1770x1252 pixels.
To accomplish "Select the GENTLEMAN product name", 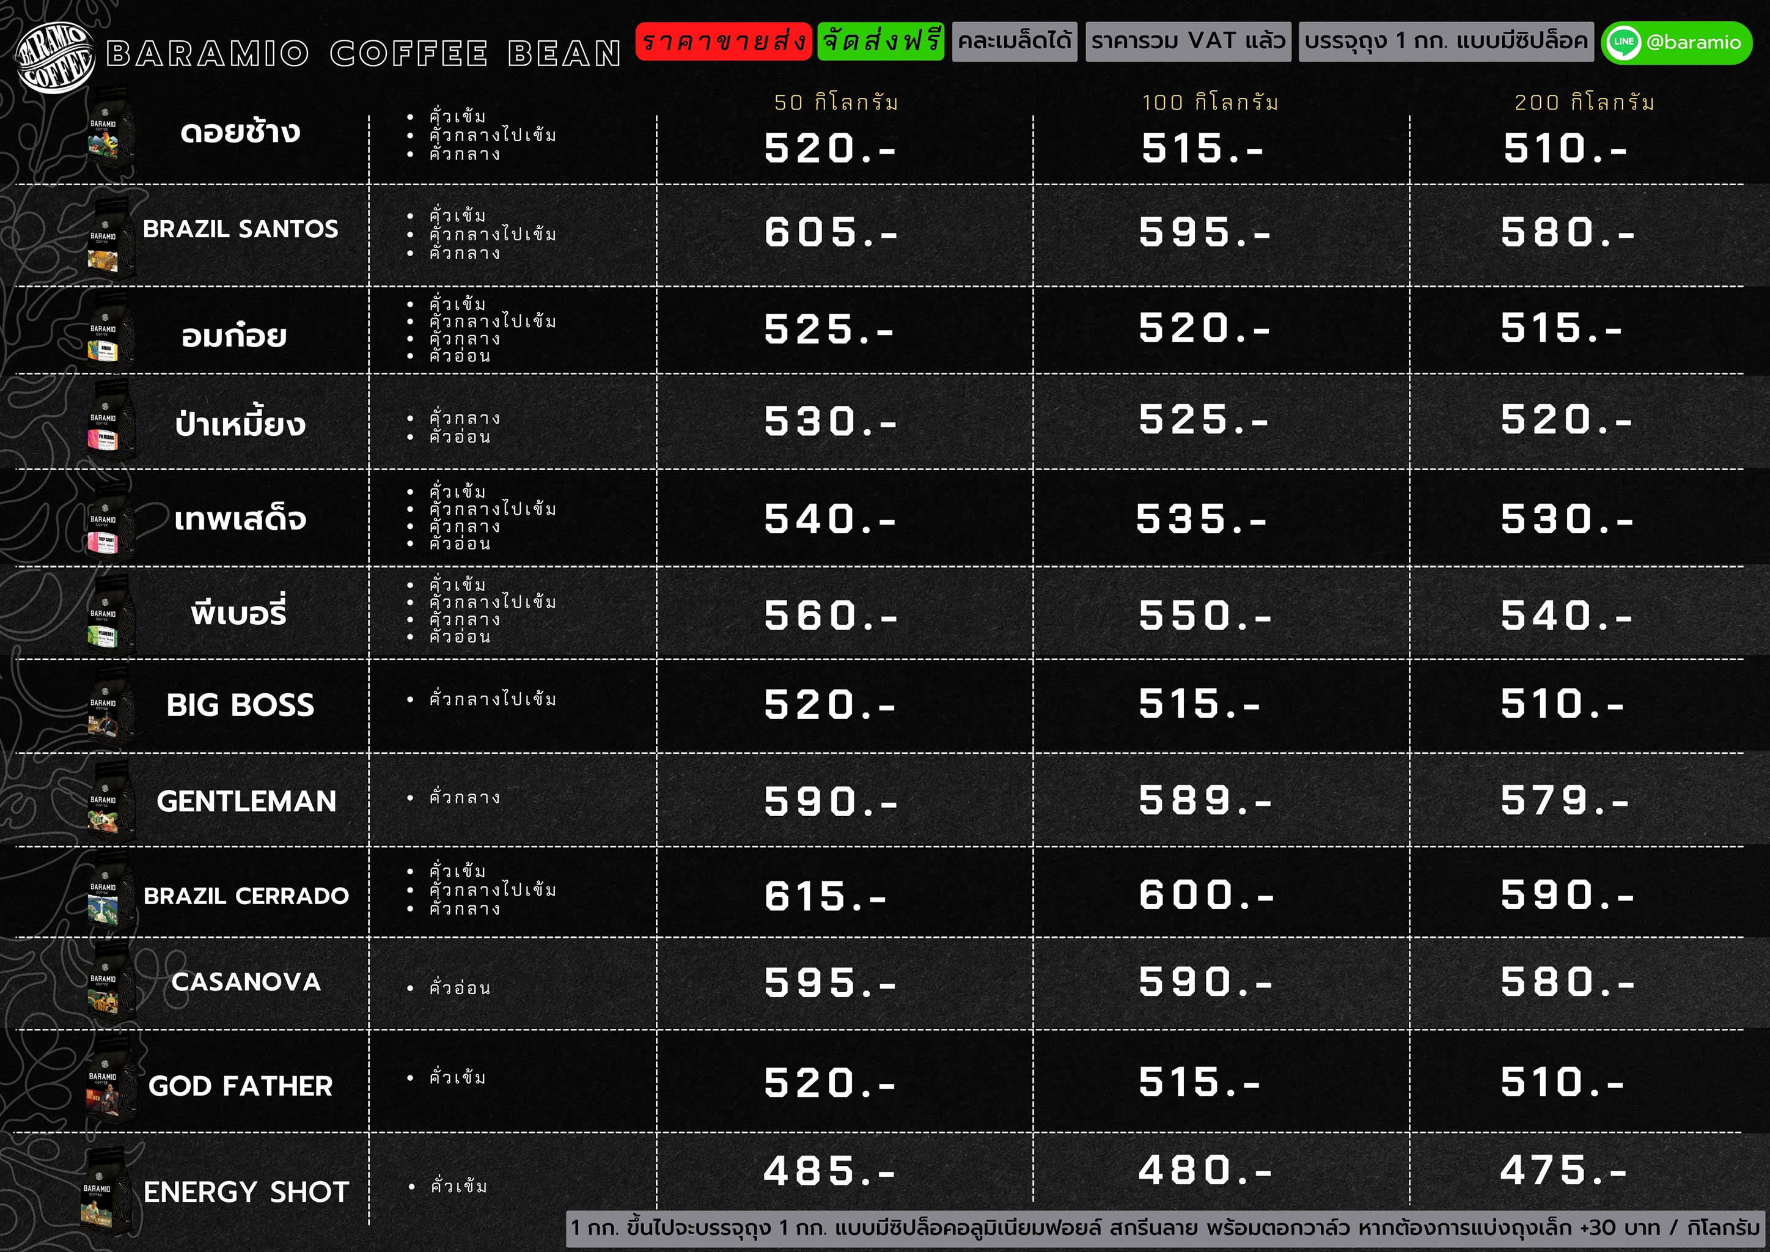I will [x=247, y=801].
